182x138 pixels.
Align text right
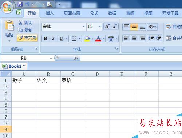coord(142,38)
